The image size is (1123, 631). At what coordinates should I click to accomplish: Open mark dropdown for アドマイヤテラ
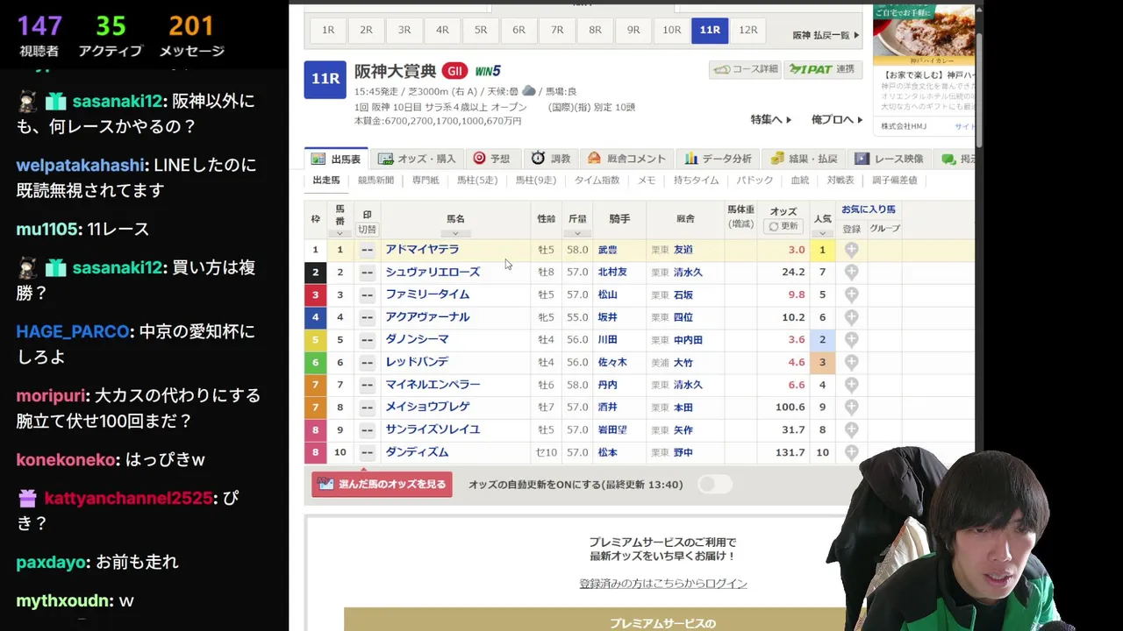coord(367,250)
